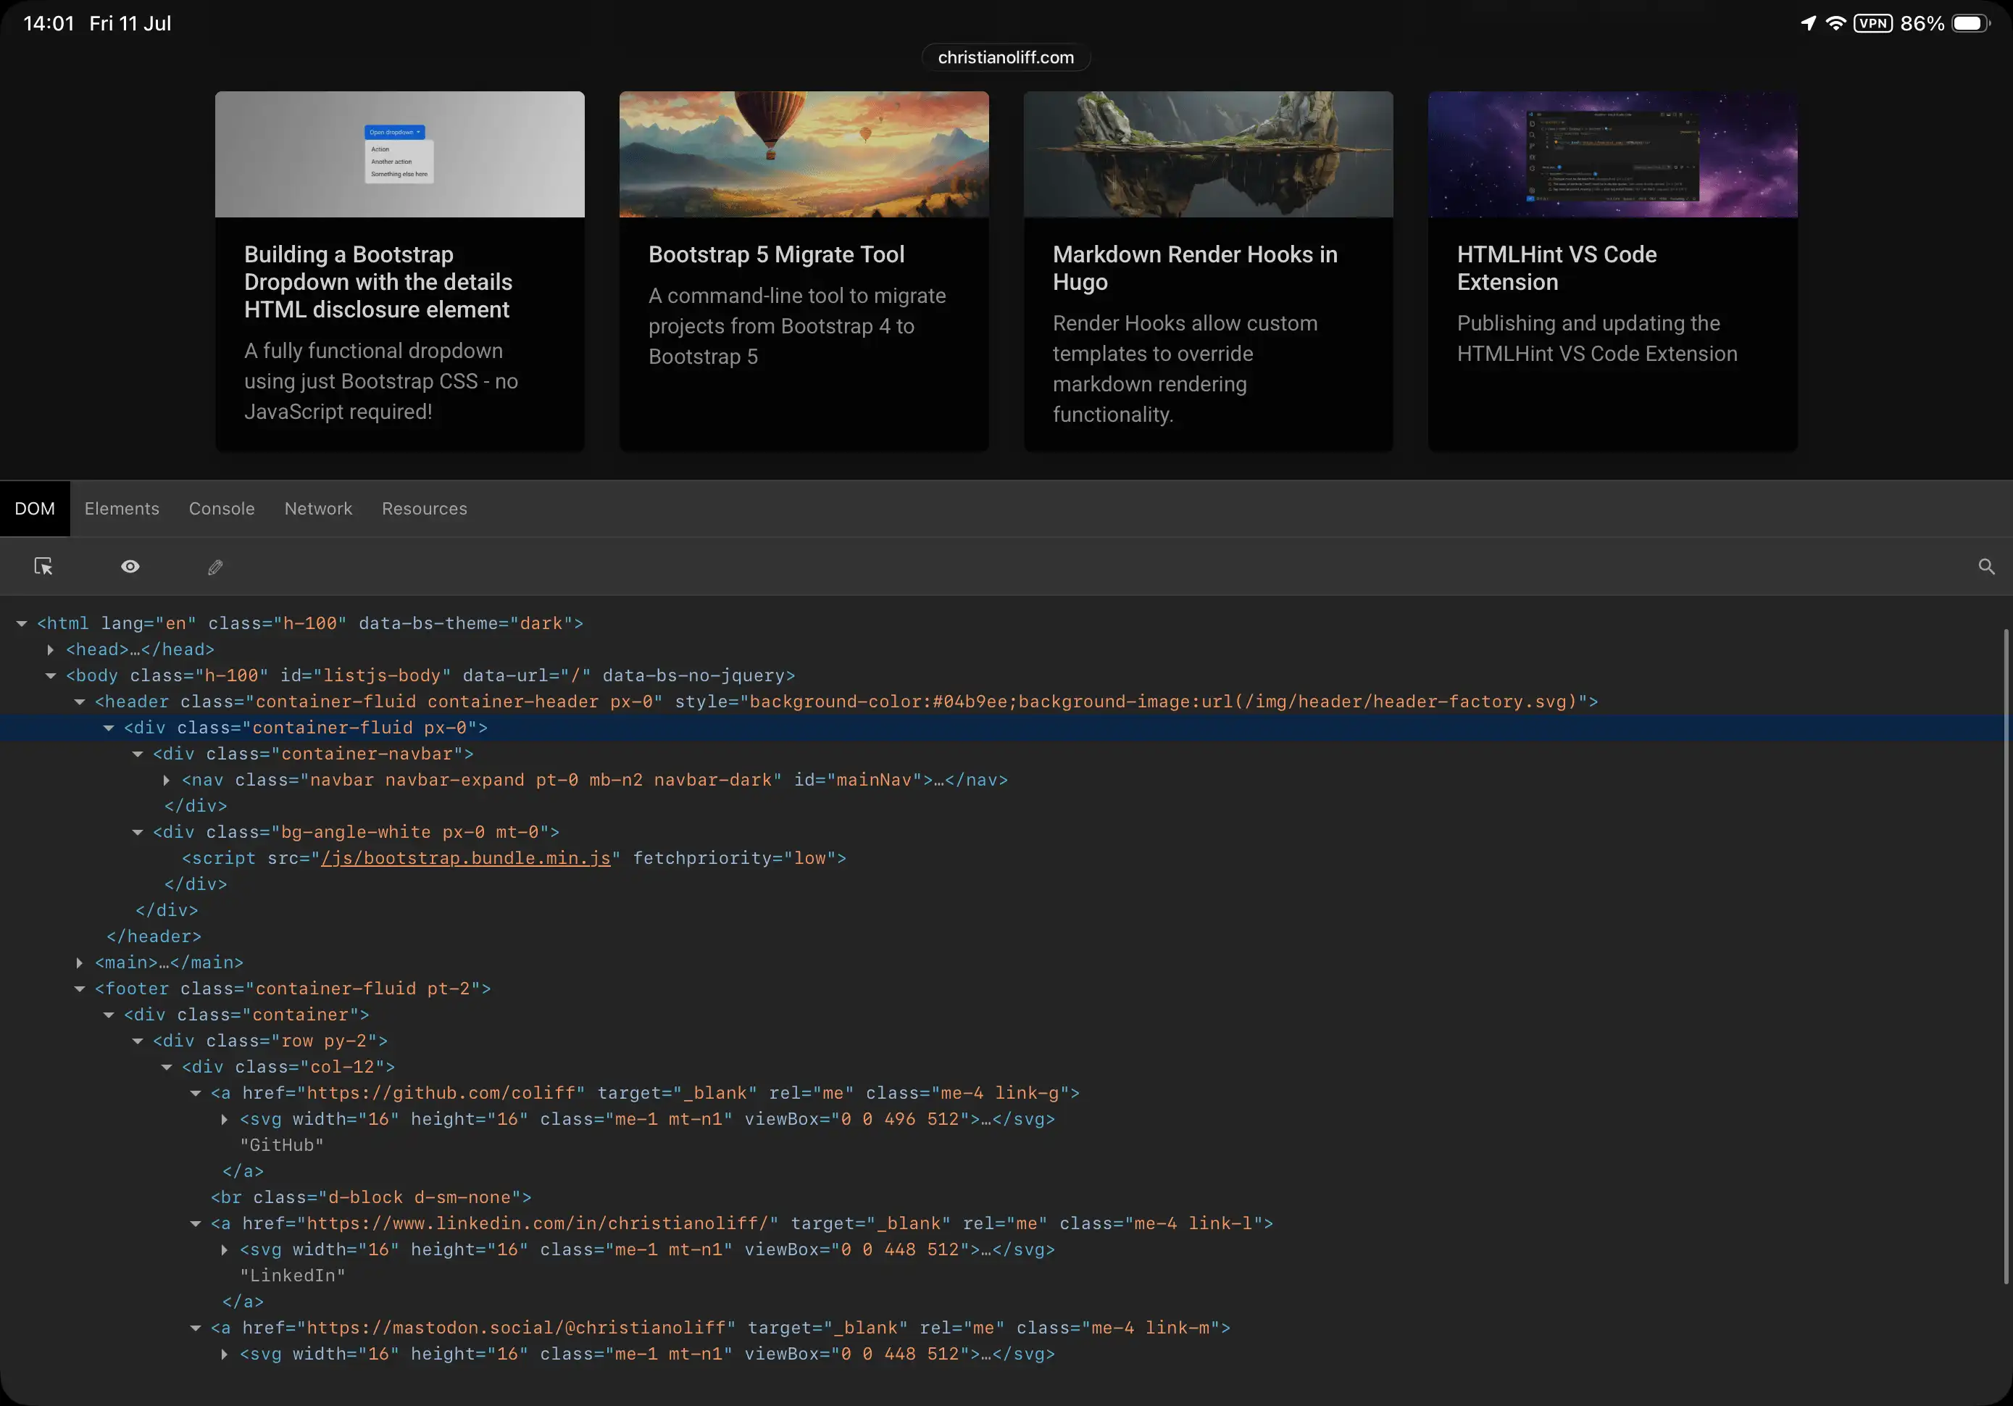Open DOM edit mode with the pencil icon
This screenshot has width=2013, height=1406.
(x=214, y=567)
